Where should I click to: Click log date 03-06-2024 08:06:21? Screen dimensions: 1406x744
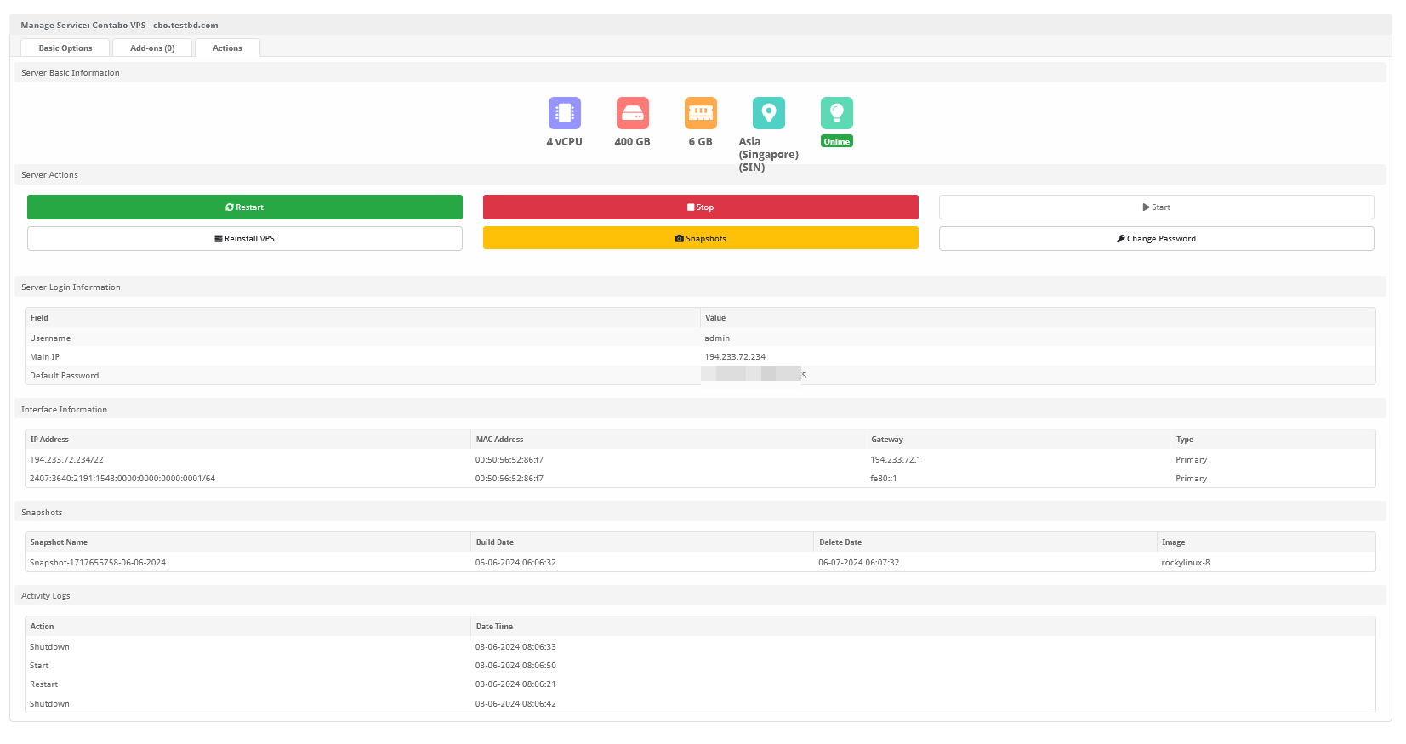click(x=515, y=684)
